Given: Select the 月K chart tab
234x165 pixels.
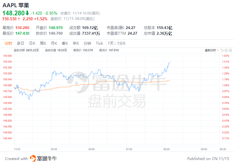Looking at the screenshot, I should (x=54, y=43).
